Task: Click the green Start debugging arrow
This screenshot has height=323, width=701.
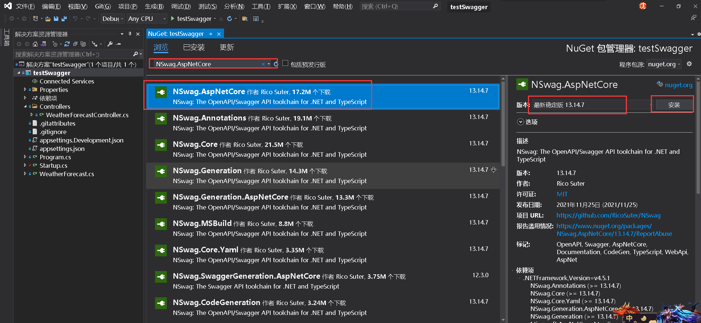Action: tap(172, 18)
